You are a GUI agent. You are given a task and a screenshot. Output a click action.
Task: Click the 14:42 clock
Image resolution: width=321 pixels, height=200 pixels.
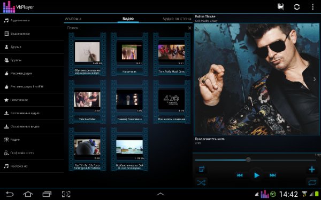(288, 194)
